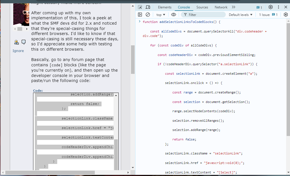Open the 'top' JavaScript context dropdown

160,15
